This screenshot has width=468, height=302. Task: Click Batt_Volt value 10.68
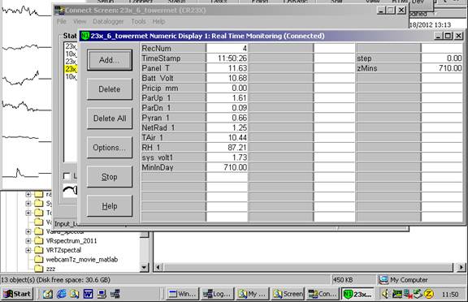[x=227, y=78]
